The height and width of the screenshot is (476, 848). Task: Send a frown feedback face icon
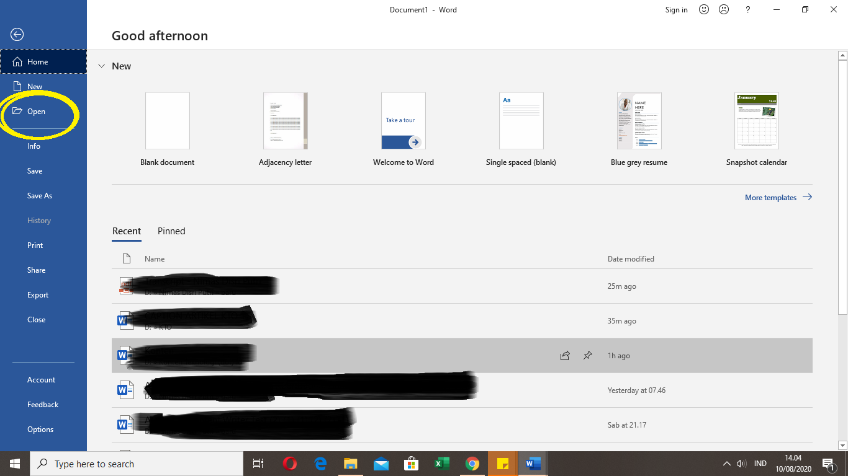(x=724, y=9)
